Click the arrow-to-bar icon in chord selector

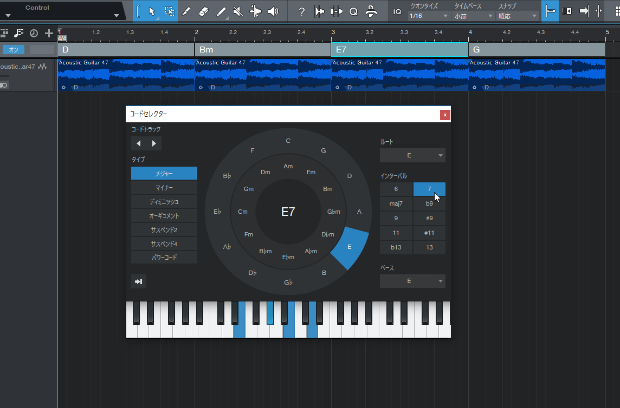click(139, 281)
